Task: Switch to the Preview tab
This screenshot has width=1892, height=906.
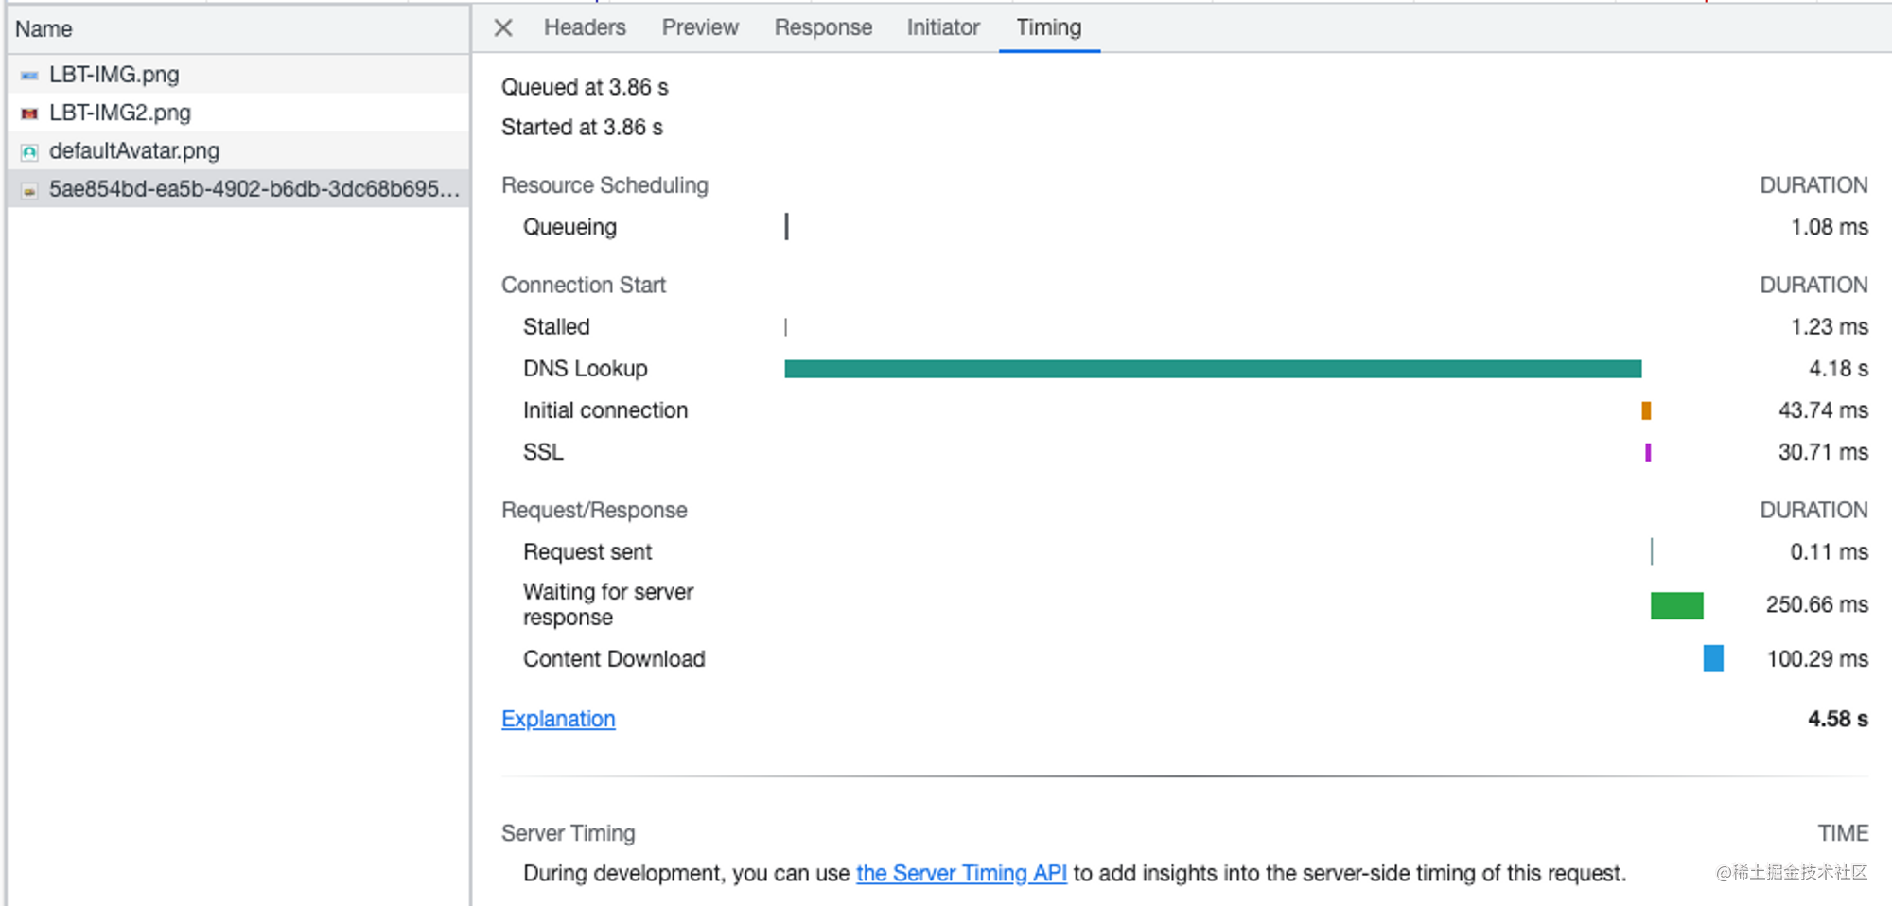Action: coord(700,27)
